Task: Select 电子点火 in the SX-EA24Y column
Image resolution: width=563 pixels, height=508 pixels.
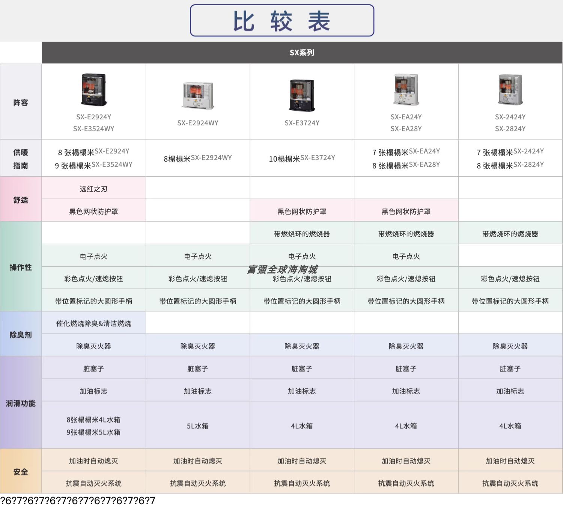Action: (406, 256)
